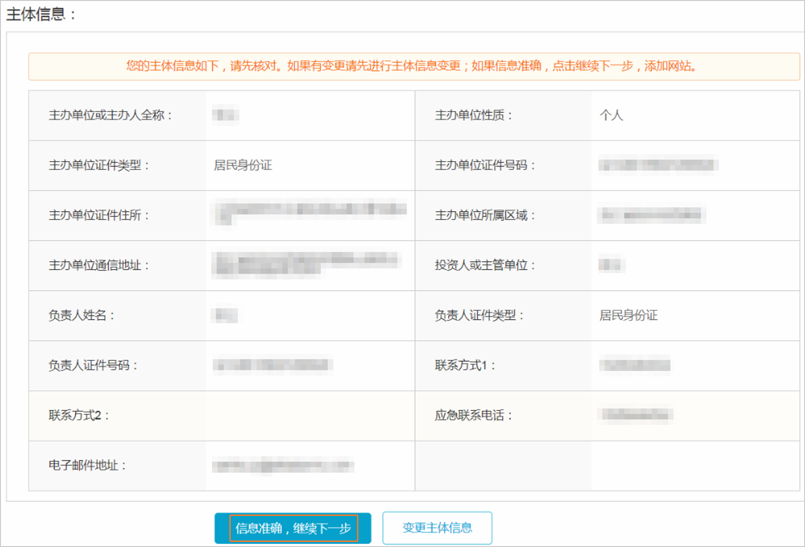Click the blurred 主办单位通信地址 value
Image resolution: width=805 pixels, height=547 pixels.
[305, 264]
